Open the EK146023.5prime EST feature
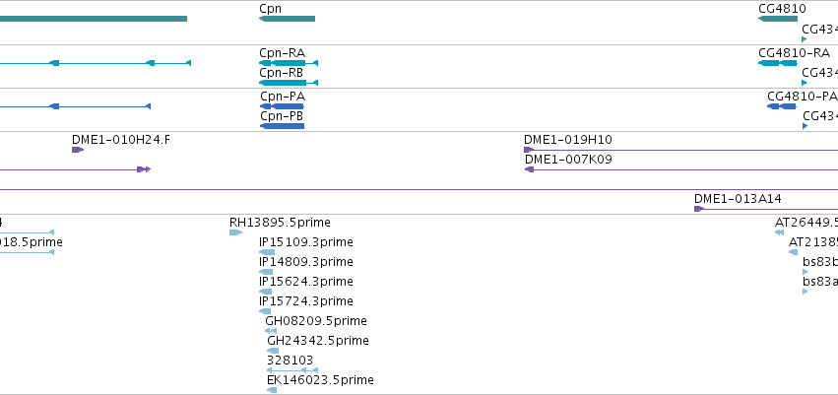 272,390
